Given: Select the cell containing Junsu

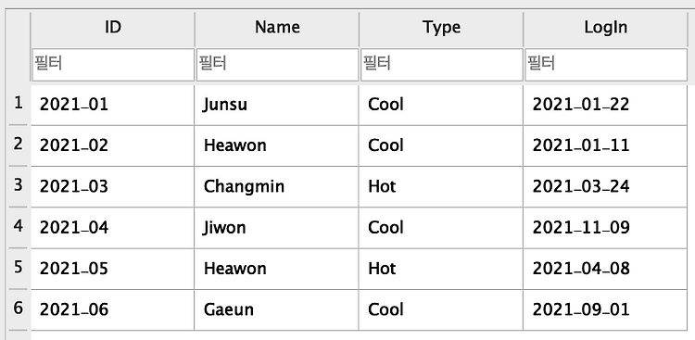Looking at the screenshot, I should point(276,105).
